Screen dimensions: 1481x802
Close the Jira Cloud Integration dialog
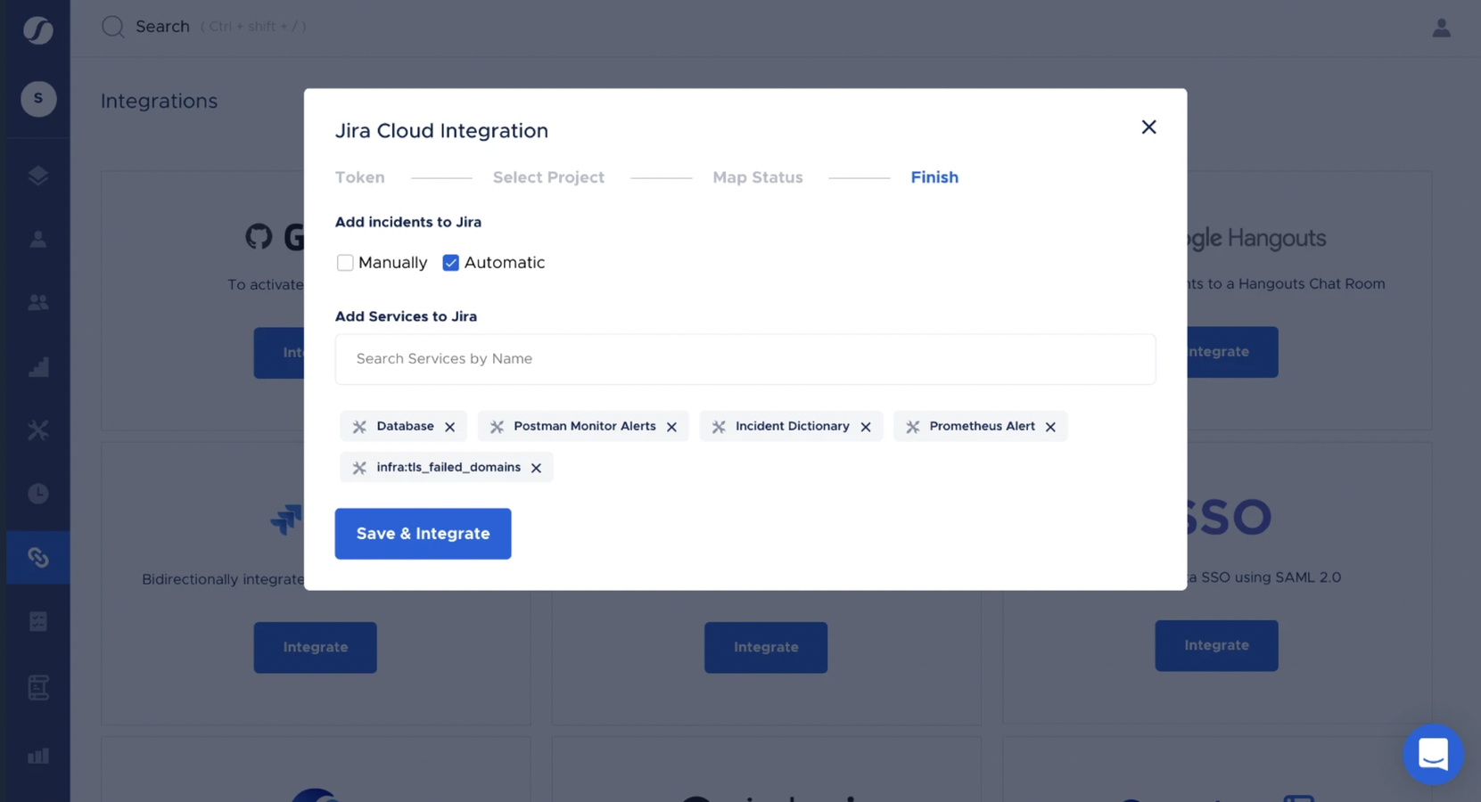[x=1149, y=127]
